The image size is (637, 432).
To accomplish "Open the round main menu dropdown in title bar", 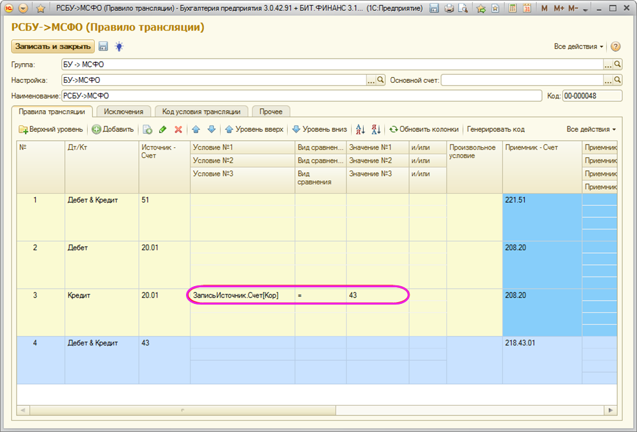I will pyautogui.click(x=24, y=8).
